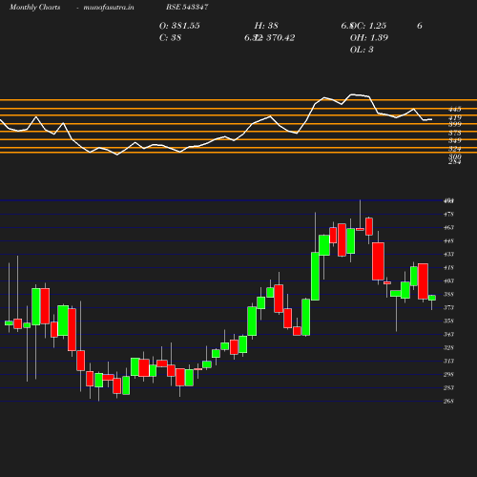The image size is (477, 477).
Task: Click the "403" candlestick axis label
Action: coord(448,281)
